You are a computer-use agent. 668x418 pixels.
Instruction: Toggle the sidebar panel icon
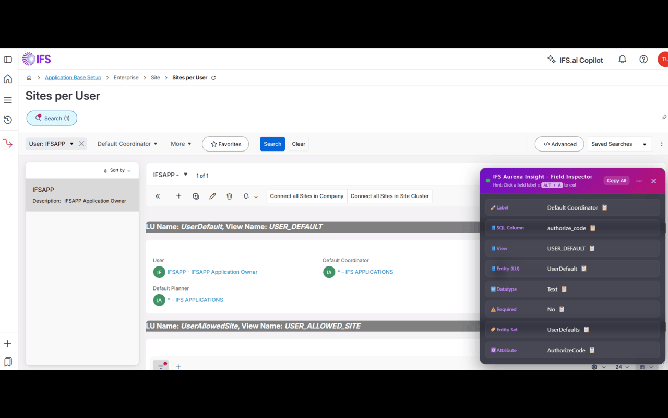8,60
